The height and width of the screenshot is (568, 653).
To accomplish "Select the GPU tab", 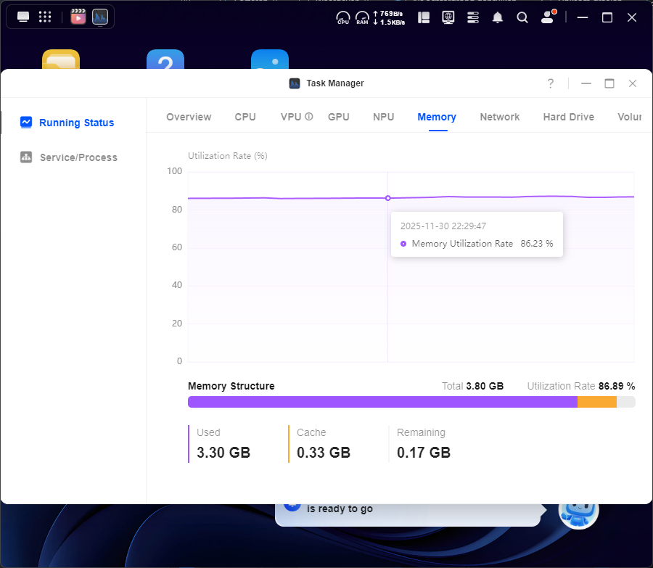I will 339,117.
